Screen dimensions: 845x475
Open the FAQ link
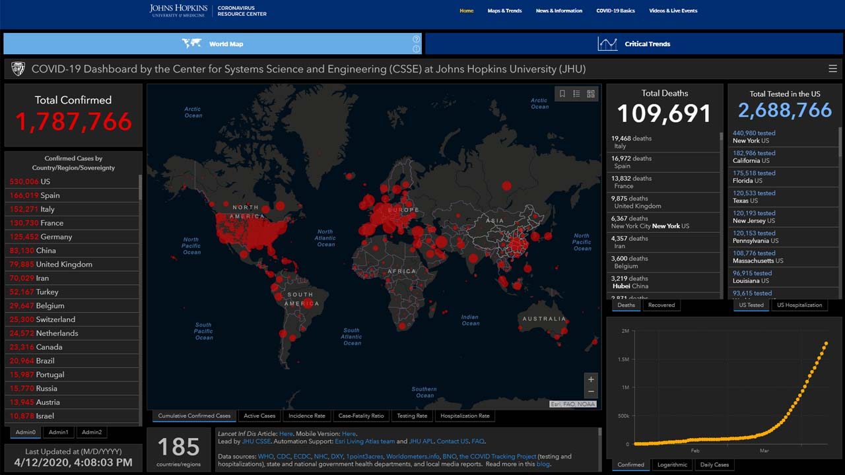pyautogui.click(x=478, y=441)
